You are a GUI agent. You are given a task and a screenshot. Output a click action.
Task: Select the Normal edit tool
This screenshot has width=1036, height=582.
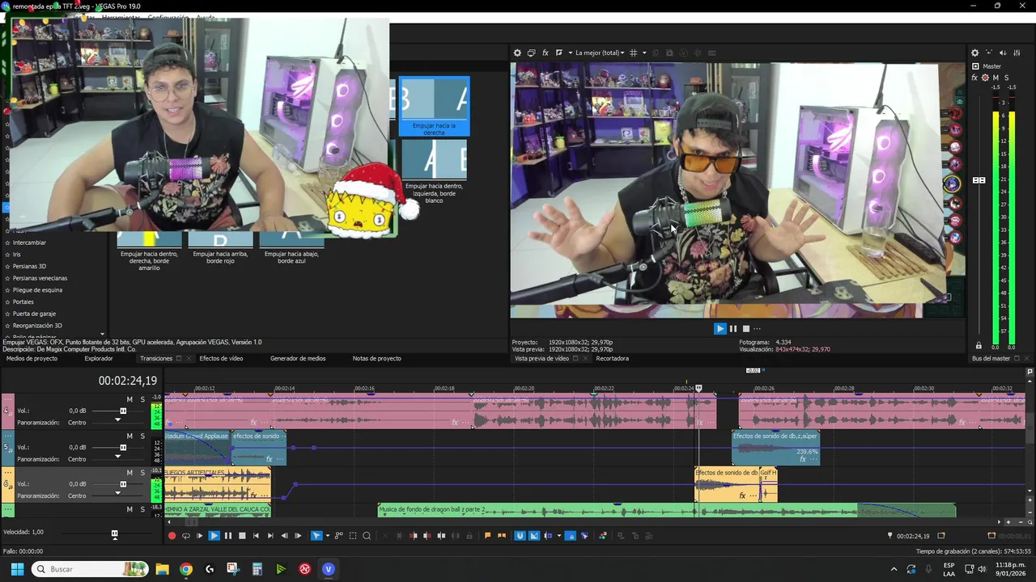coord(316,535)
